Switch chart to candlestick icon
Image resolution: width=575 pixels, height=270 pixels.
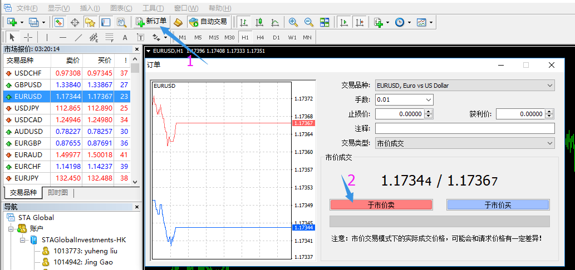click(259, 22)
